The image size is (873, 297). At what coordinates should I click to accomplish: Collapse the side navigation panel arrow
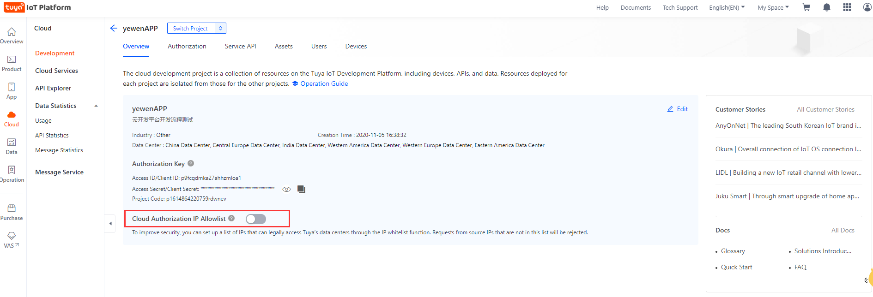[110, 224]
